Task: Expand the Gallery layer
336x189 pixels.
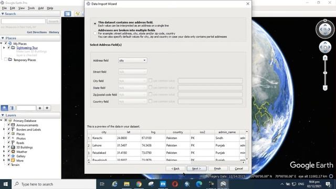Action: coord(4,156)
